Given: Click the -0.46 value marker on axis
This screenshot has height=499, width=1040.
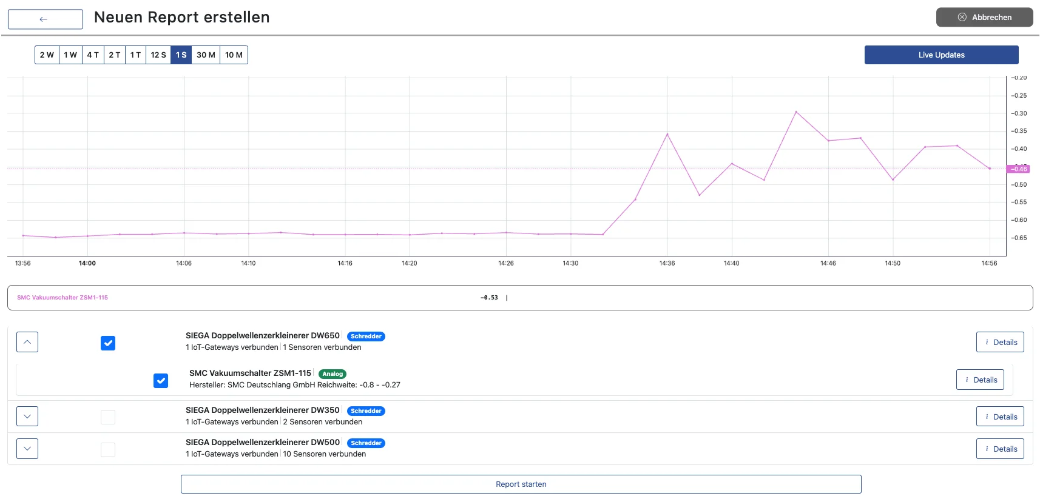Looking at the screenshot, I should (x=1018, y=169).
